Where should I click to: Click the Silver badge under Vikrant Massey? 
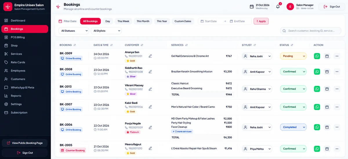pos(131,94)
